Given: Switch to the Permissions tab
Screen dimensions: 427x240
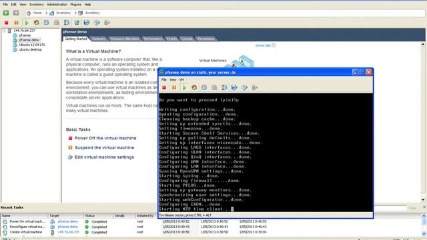Looking at the screenshot, I should [x=205, y=39].
